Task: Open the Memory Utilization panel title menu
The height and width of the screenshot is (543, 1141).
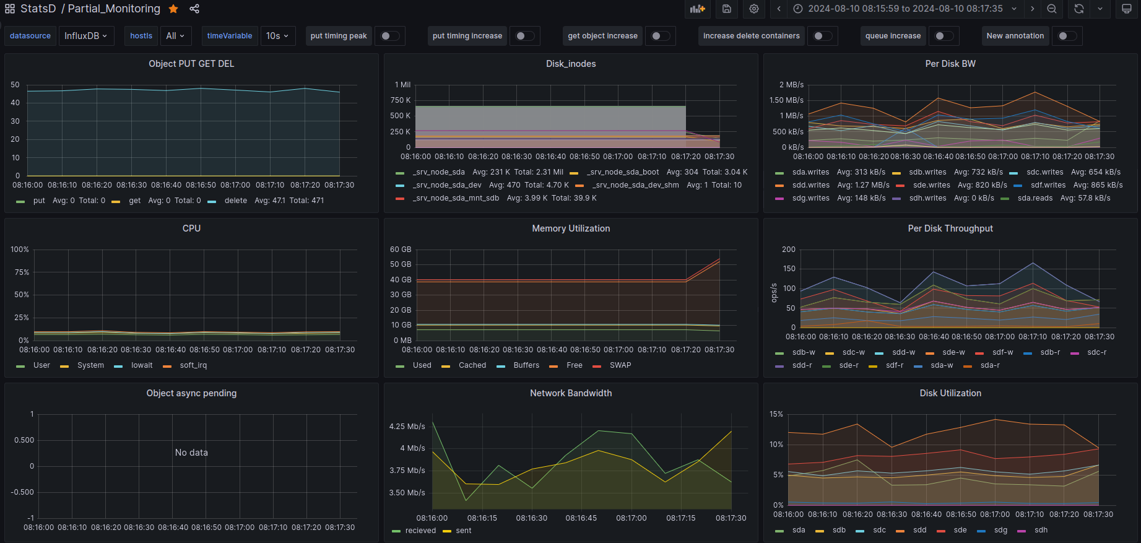Action: (570, 228)
